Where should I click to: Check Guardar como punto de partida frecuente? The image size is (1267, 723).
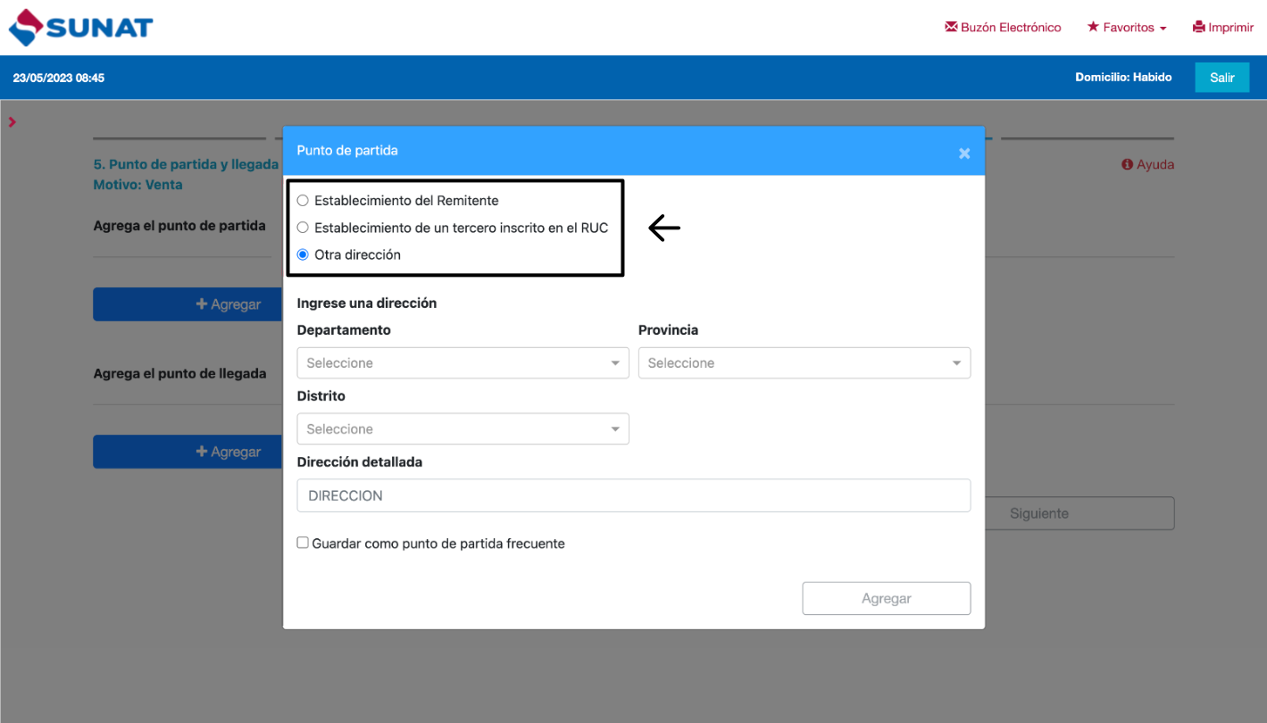coord(304,543)
